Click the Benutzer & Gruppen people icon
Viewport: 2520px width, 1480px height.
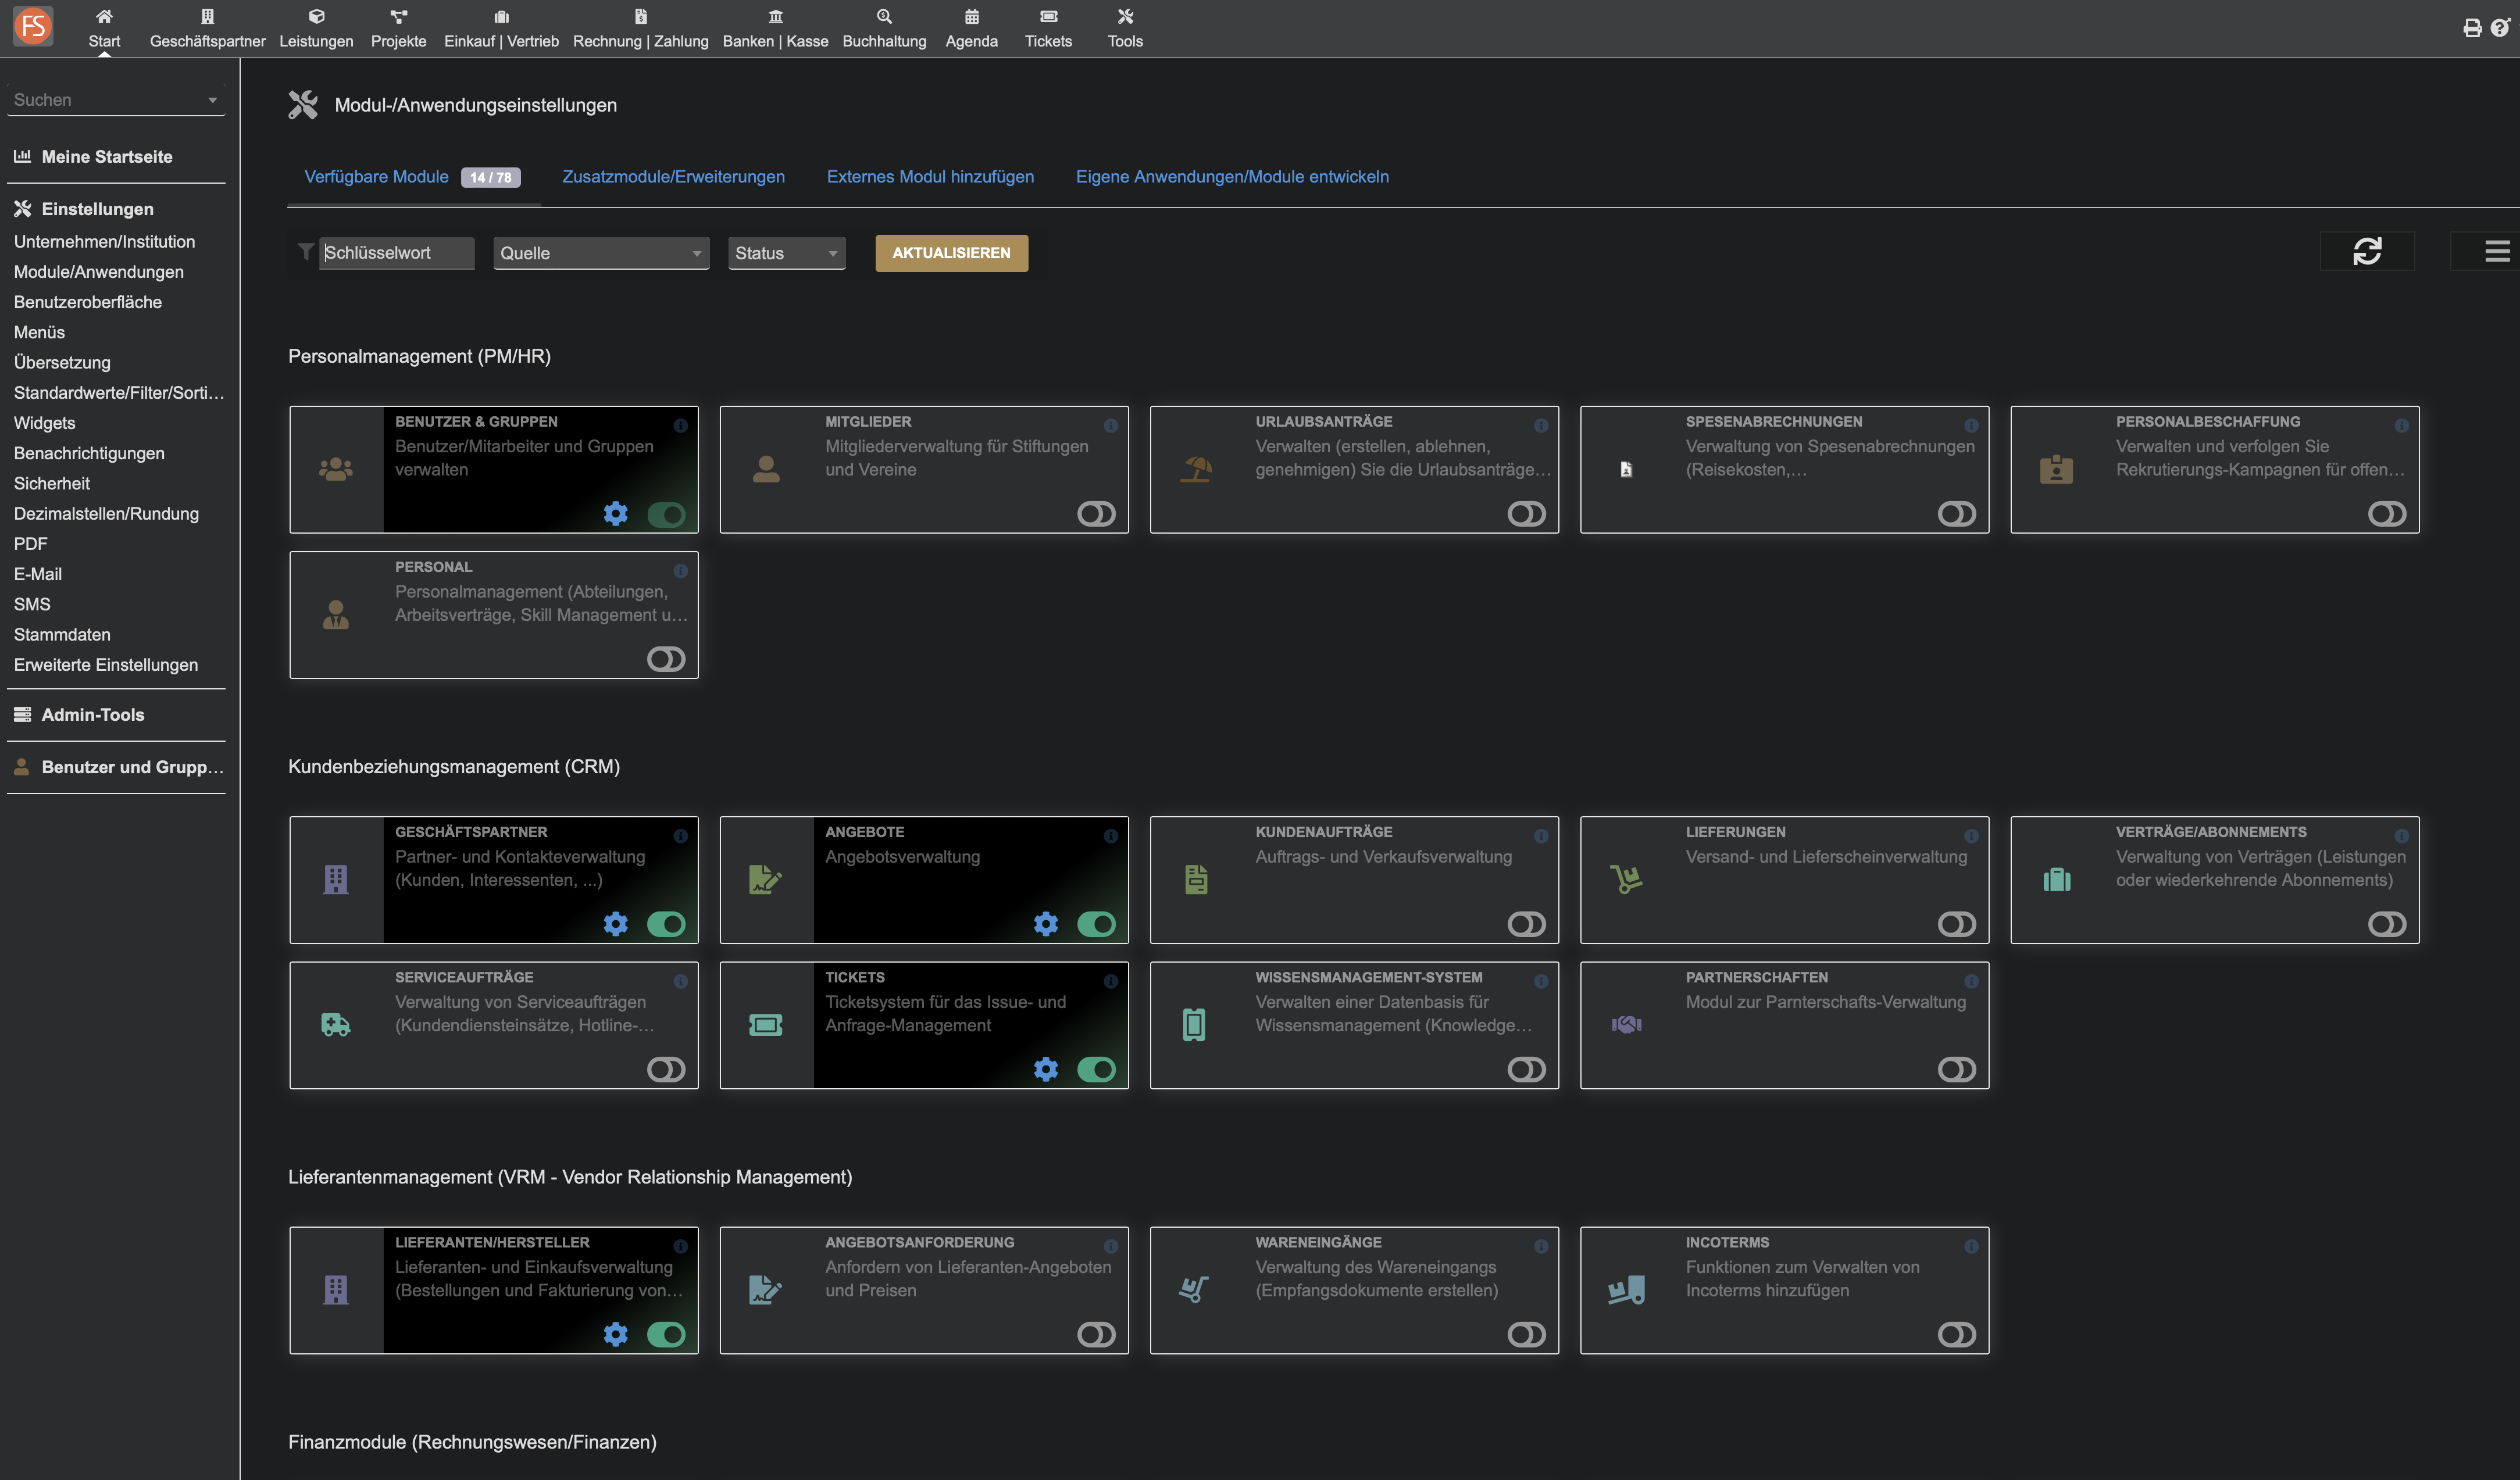click(x=336, y=469)
